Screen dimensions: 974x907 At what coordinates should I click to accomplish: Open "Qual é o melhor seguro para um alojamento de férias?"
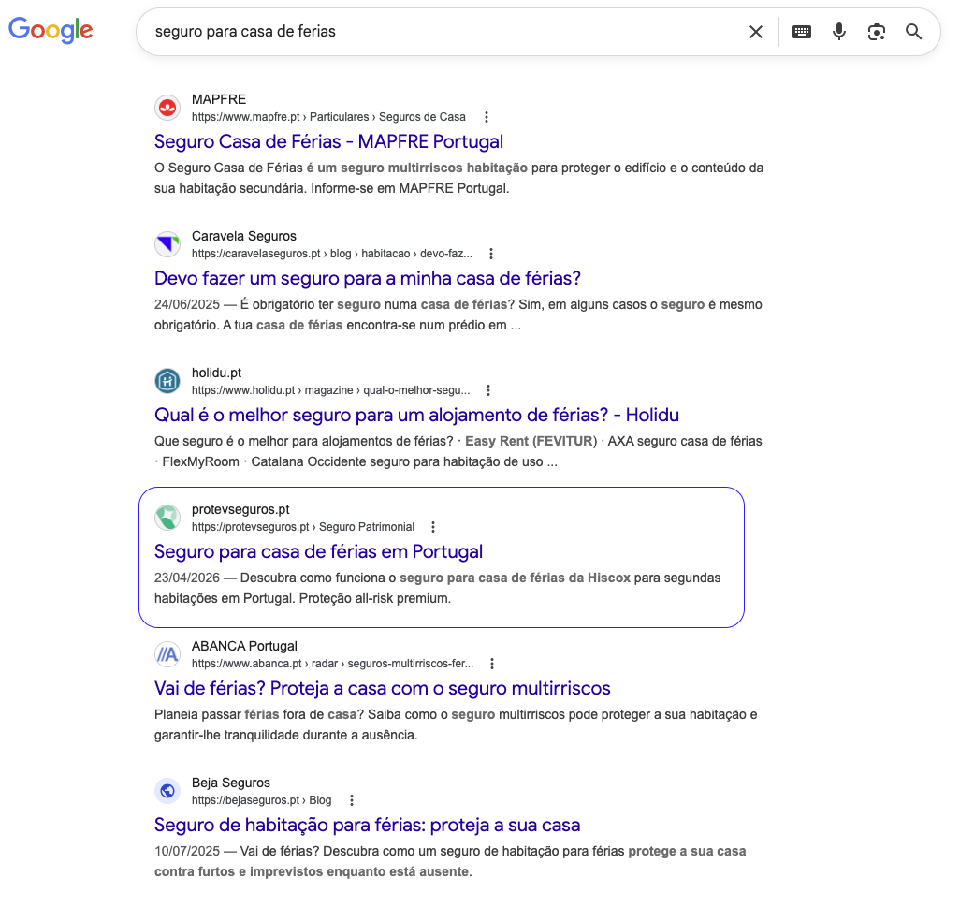pos(416,415)
